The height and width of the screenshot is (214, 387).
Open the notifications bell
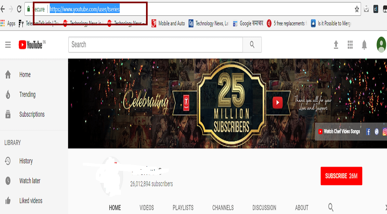tap(364, 45)
